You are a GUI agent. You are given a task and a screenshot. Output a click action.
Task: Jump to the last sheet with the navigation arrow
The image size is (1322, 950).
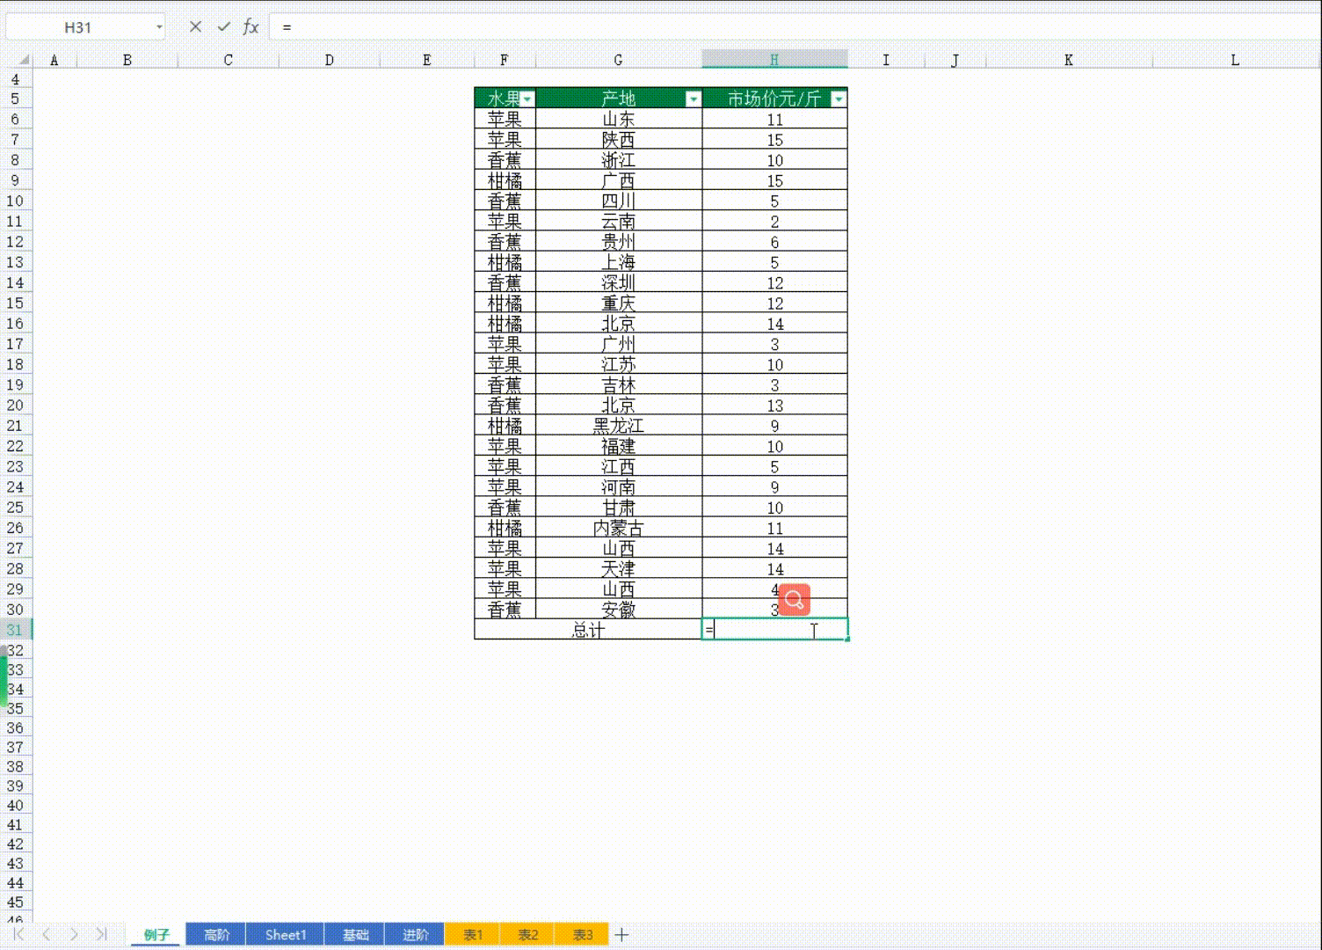[x=102, y=934]
